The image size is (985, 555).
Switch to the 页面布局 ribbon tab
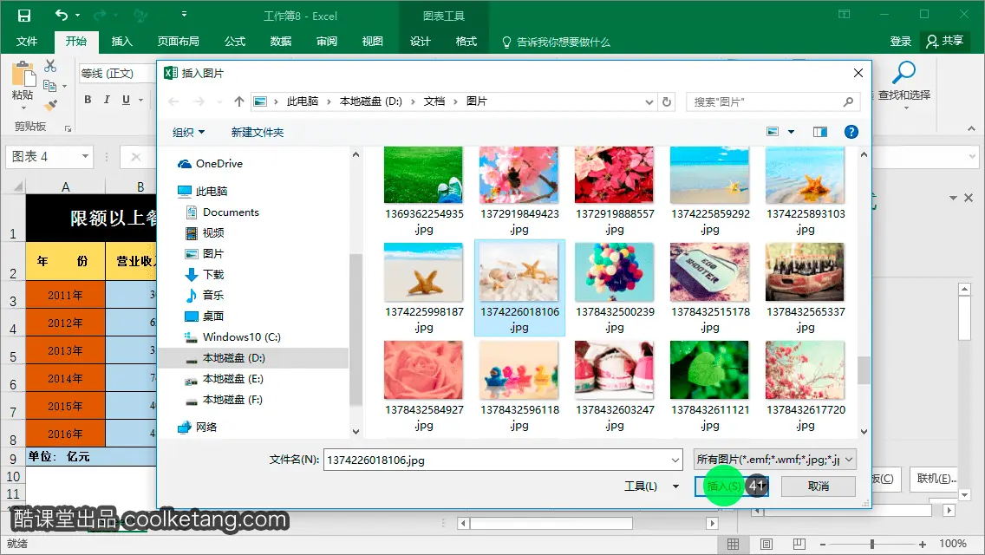coord(179,42)
